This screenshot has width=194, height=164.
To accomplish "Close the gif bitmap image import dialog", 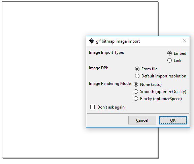I will coord(185,41).
